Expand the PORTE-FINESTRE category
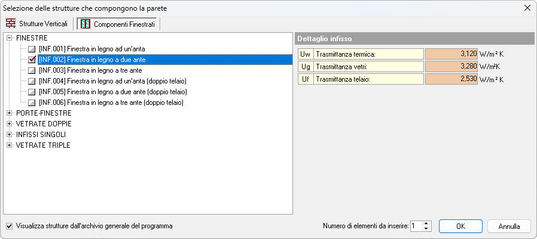This screenshot has height=239, width=537. click(x=10, y=113)
